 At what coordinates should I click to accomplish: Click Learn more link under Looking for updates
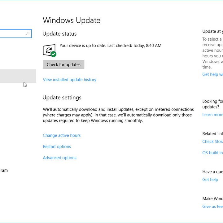pyautogui.click(x=212, y=115)
